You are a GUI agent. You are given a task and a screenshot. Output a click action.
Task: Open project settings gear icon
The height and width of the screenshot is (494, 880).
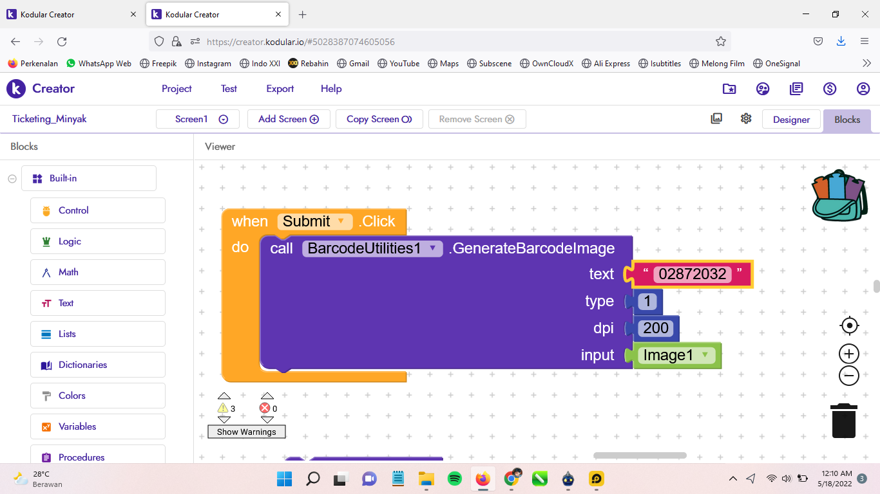[x=746, y=119]
